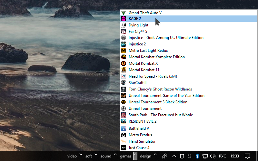Click the speaker volume tray icon
This screenshot has width=258, height=161.
click(x=213, y=156)
